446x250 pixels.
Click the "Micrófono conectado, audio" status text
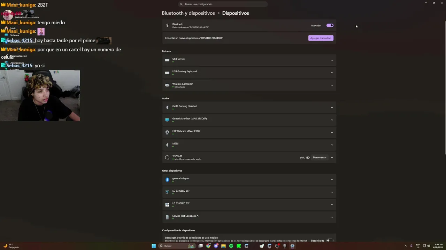(188, 159)
